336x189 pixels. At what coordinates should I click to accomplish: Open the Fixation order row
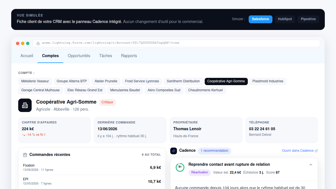(92, 167)
